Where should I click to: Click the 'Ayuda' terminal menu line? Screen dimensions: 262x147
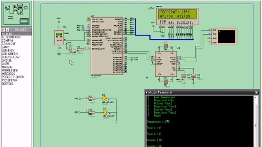(157, 116)
